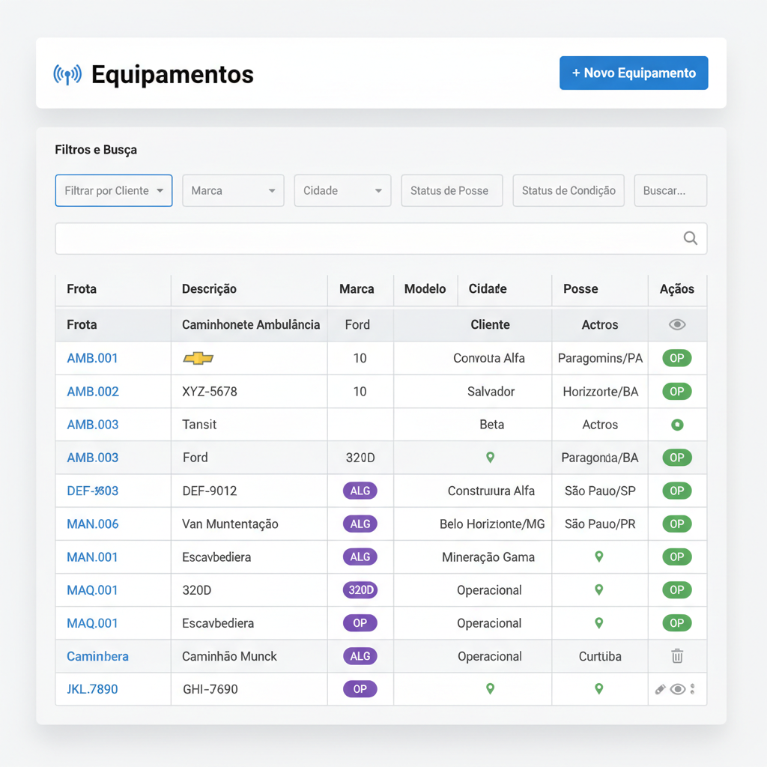Open the AMB.001 fleet link
Viewport: 767px width, 767px height.
click(x=92, y=358)
